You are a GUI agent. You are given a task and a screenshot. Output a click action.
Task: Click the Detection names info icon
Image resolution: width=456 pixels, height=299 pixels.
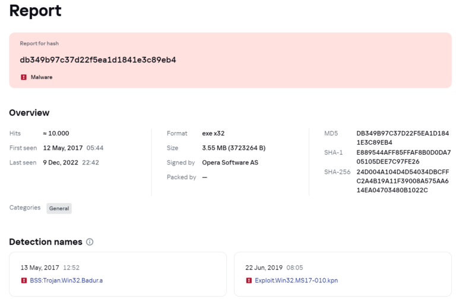(90, 242)
